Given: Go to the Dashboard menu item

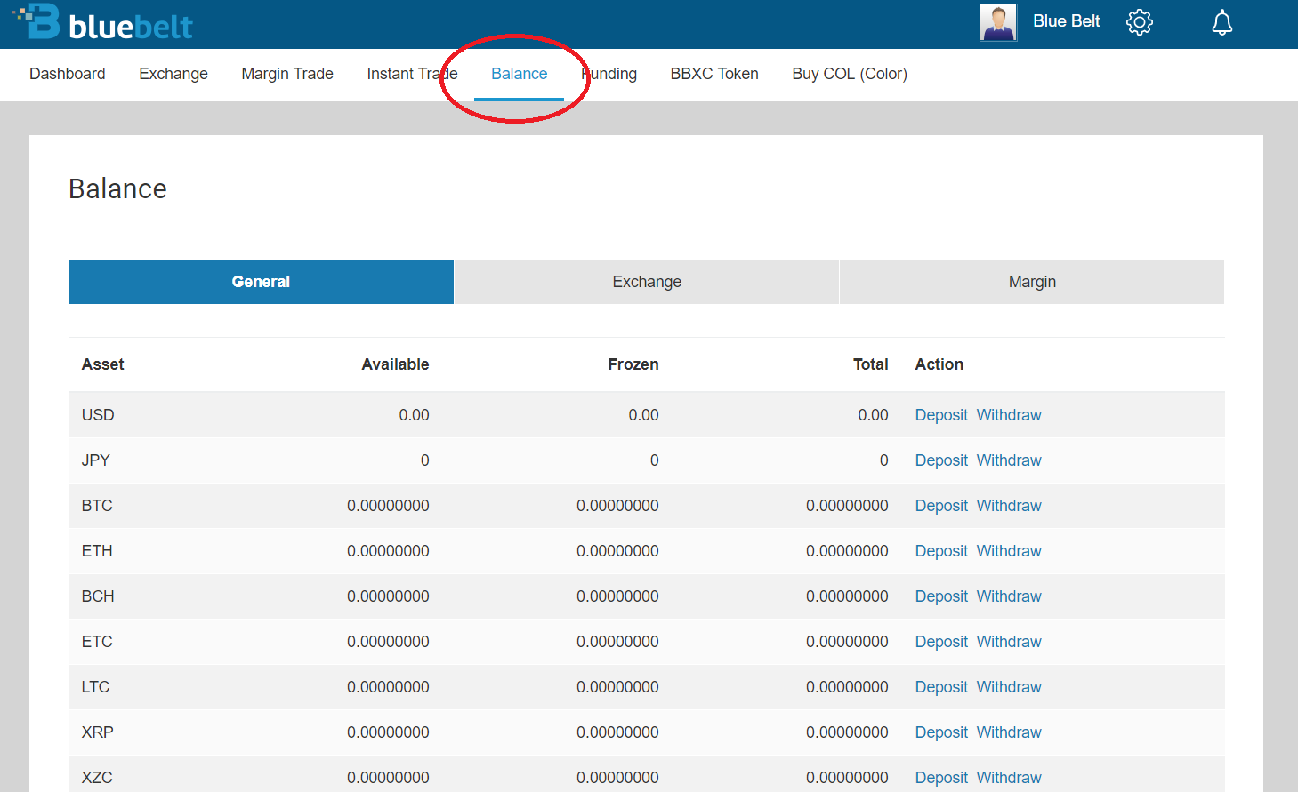Looking at the screenshot, I should coord(68,74).
